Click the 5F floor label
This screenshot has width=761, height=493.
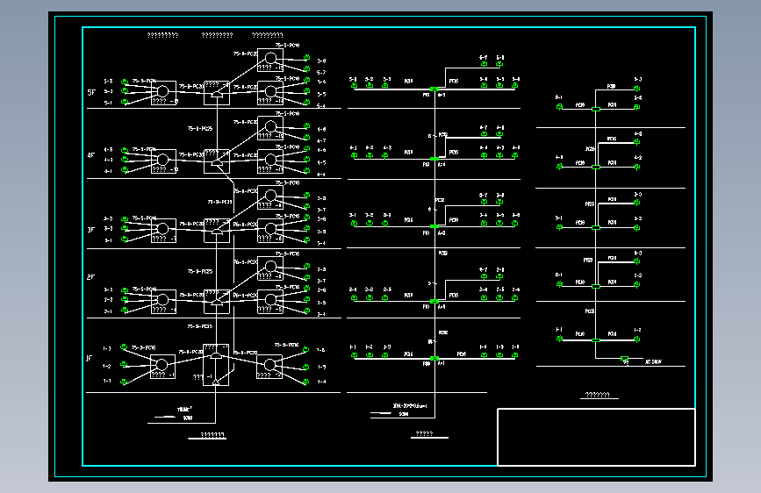[x=91, y=92]
